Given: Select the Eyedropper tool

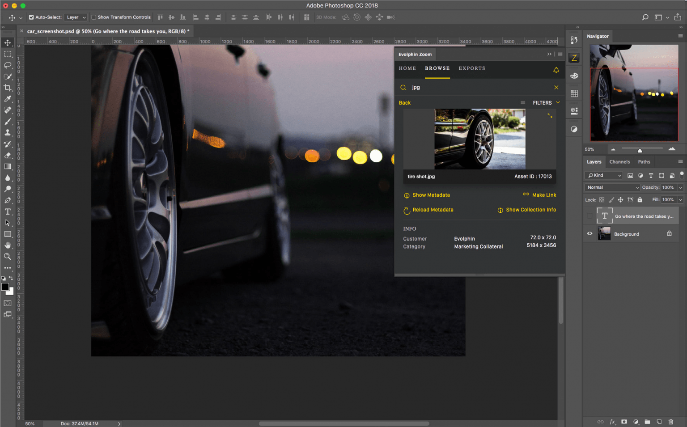Looking at the screenshot, I should [x=8, y=99].
